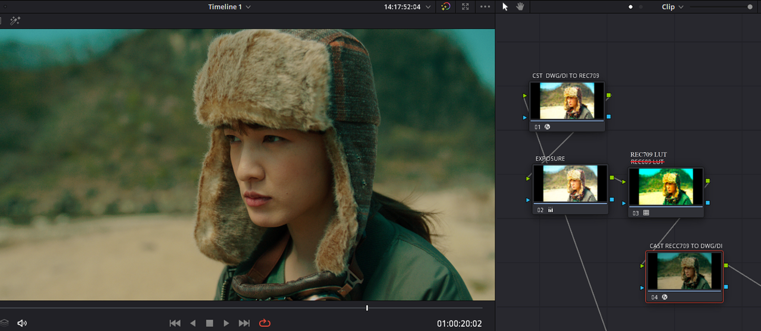Open the Clip node mode dropdown

672,7
